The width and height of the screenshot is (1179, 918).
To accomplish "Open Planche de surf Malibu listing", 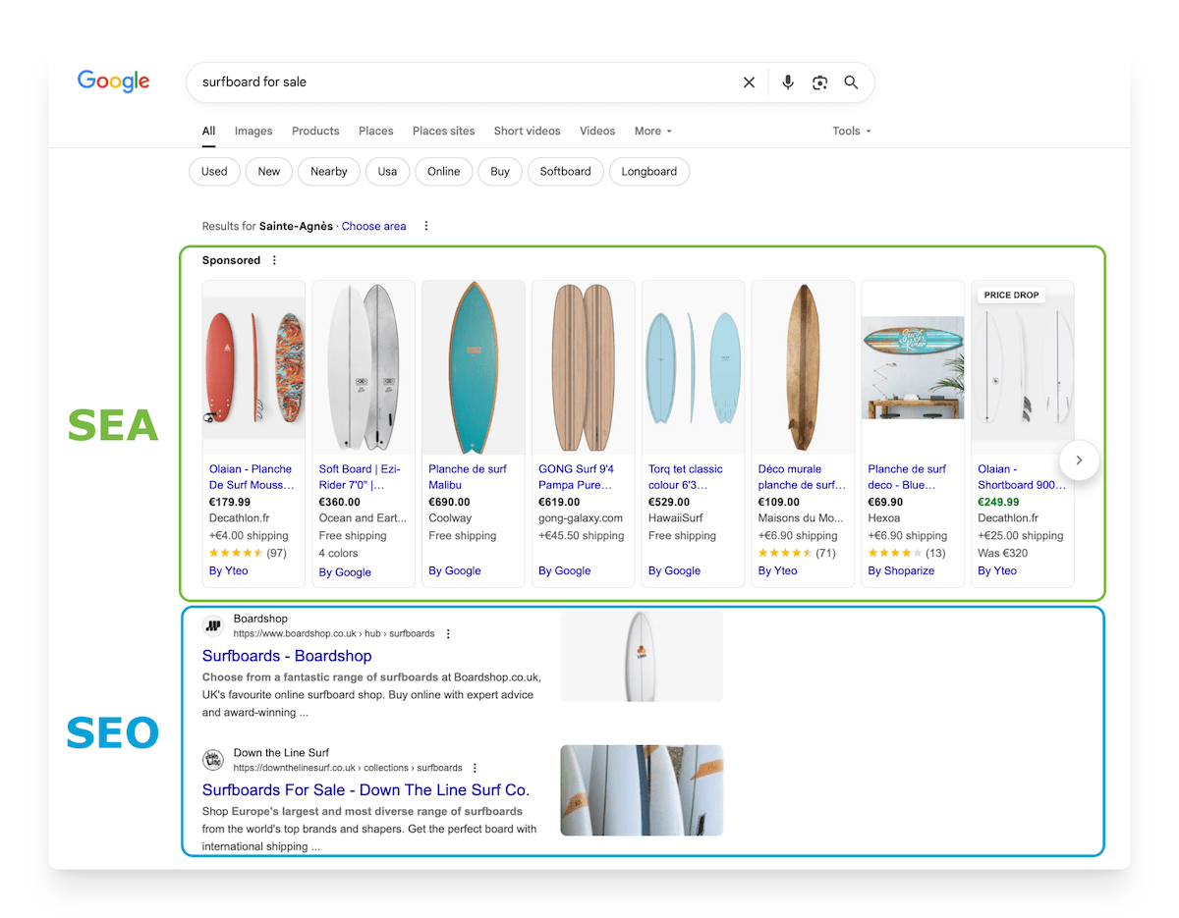I will [x=468, y=476].
